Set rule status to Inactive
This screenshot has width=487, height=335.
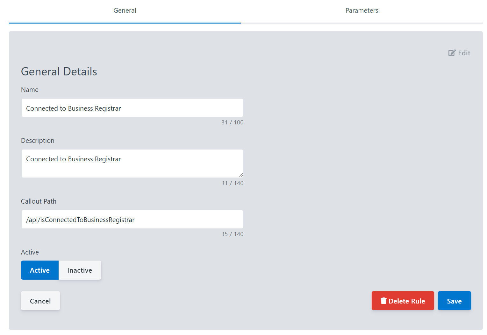80,270
